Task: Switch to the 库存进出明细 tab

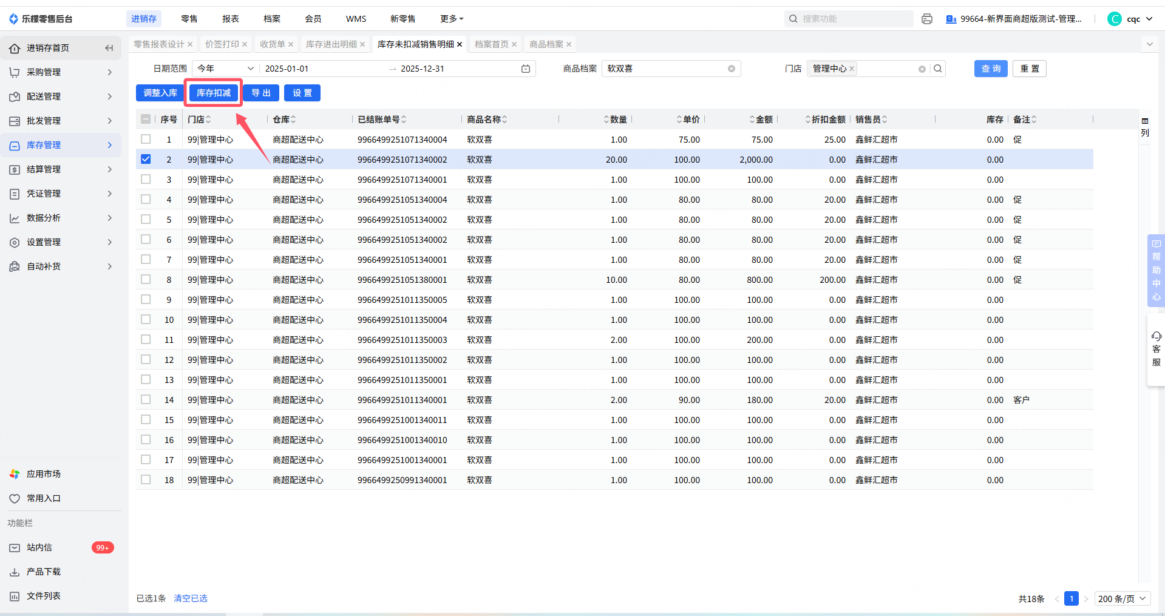Action: [331, 44]
